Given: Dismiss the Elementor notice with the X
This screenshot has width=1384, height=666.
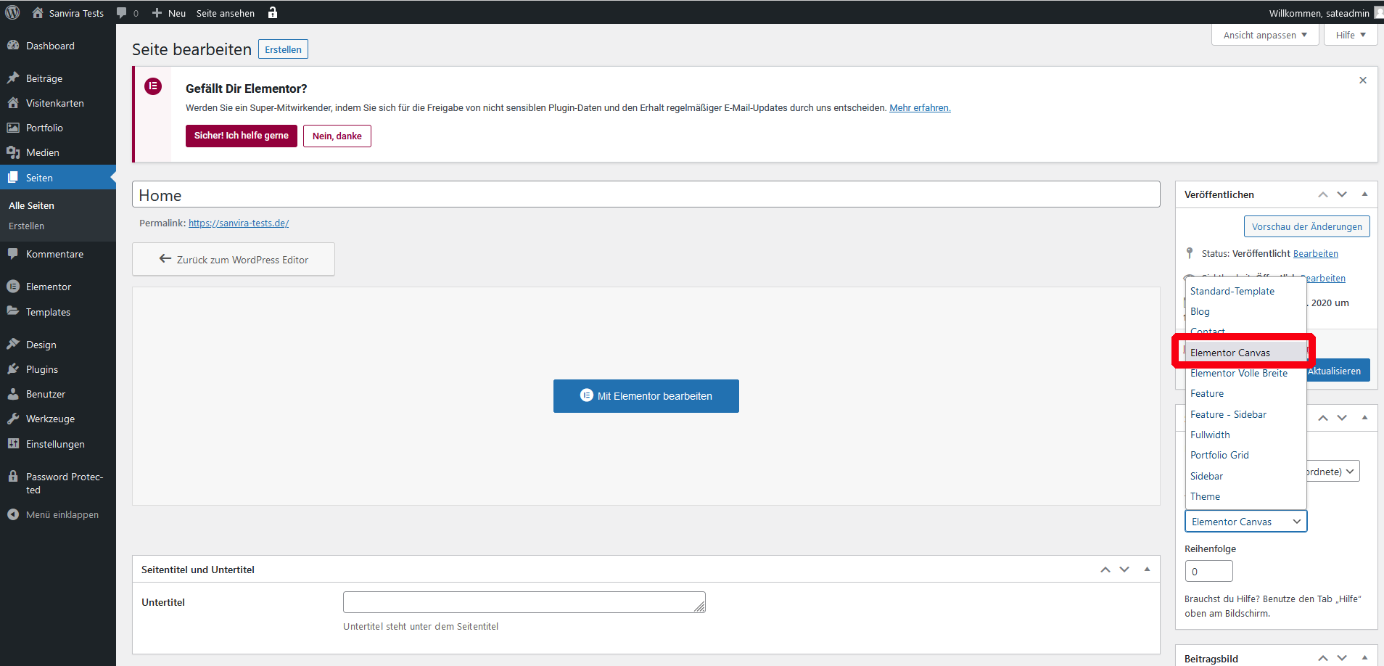Looking at the screenshot, I should 1363,80.
